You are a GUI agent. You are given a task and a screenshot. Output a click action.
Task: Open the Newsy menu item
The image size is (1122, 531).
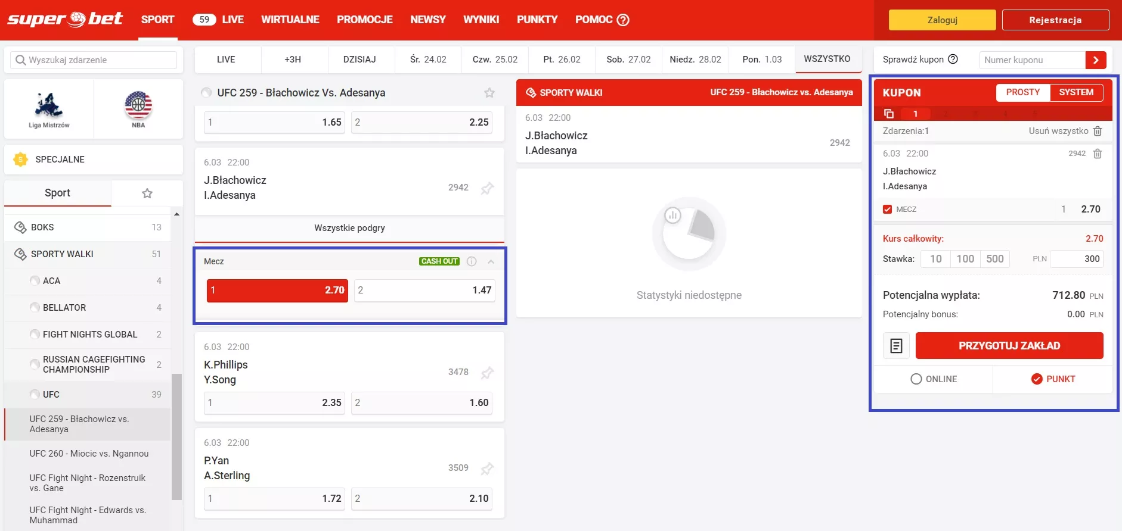428,20
